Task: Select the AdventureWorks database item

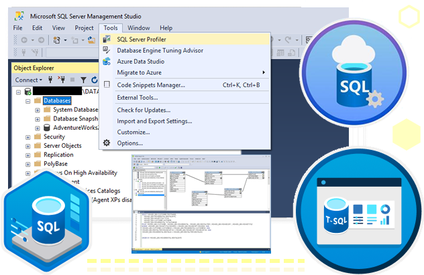Action: click(76, 128)
